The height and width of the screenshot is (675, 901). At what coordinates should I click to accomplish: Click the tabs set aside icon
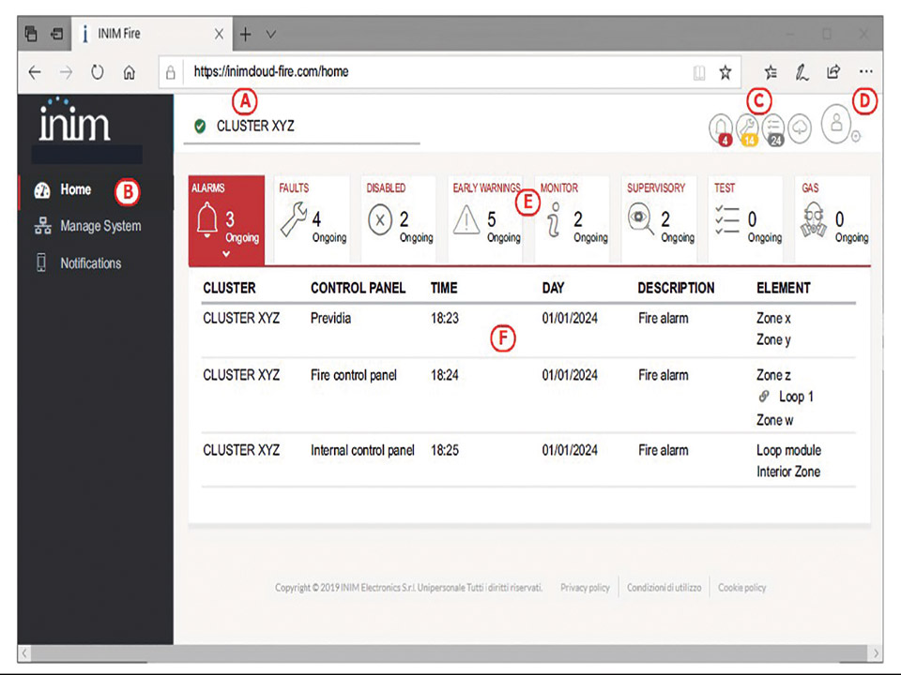pyautogui.click(x=31, y=34)
